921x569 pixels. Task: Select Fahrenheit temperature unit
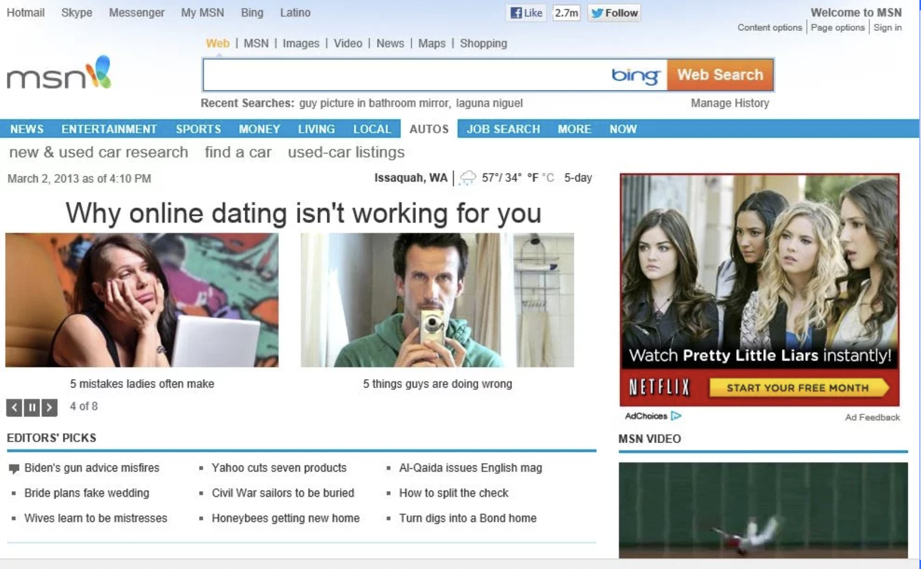coord(533,178)
